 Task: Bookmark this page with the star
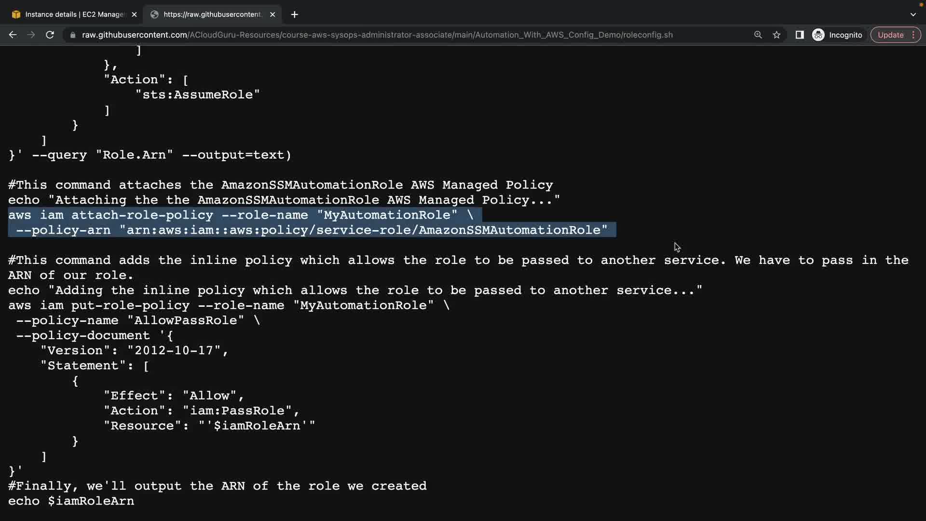(776, 35)
